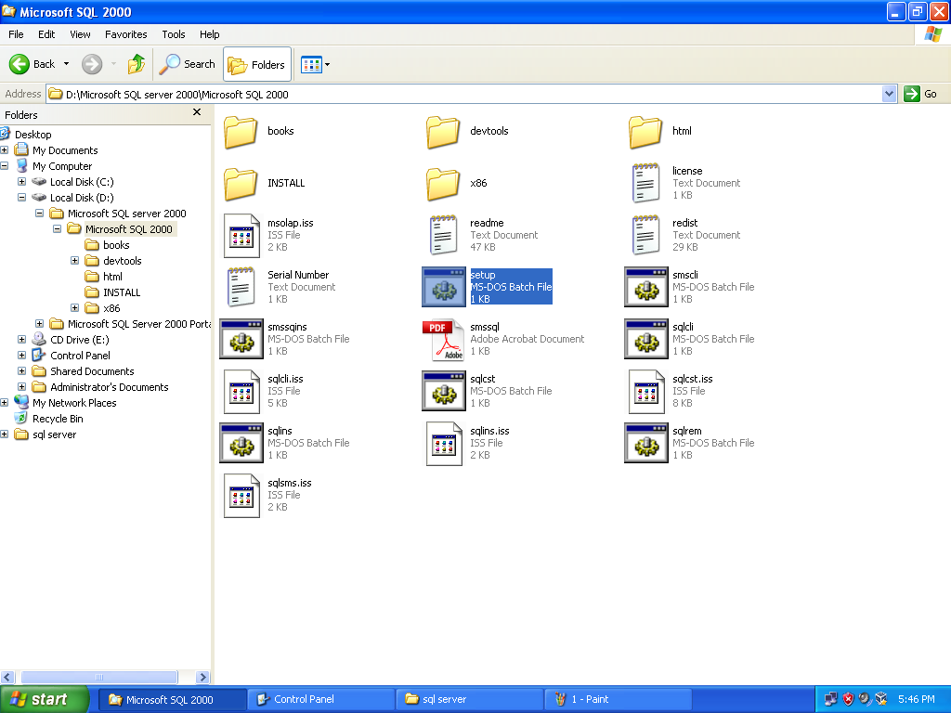Click inside the Address path field
Image resolution: width=951 pixels, height=713 pixels.
click(464, 94)
